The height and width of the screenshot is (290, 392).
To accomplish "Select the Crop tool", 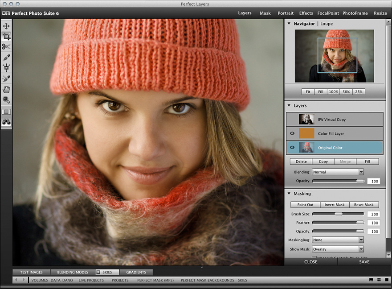I will point(6,36).
